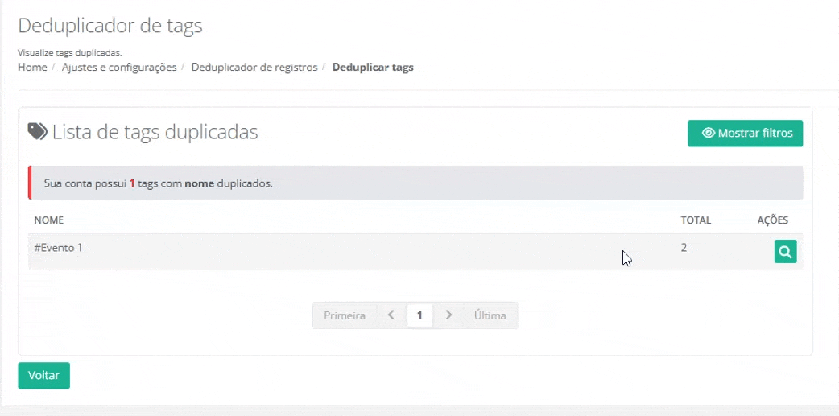Click the NOME column header

pos(49,220)
